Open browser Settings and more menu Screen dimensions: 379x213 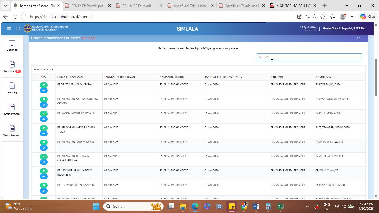click(353, 17)
